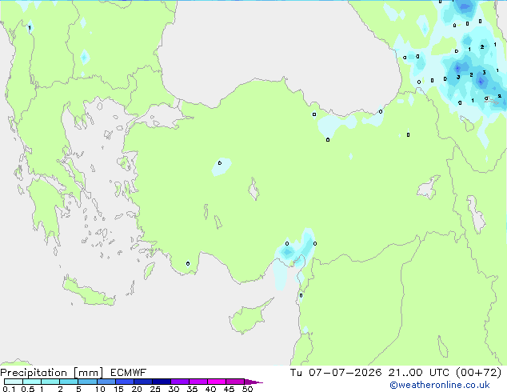Click the '35' legend label
The width and height of the screenshot is (507, 392).
coord(192,389)
